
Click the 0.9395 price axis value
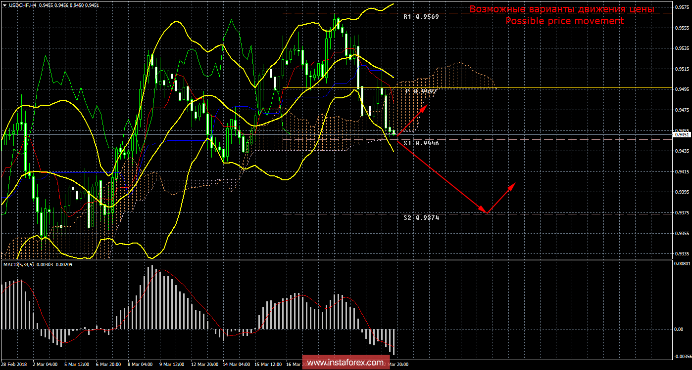(x=683, y=192)
